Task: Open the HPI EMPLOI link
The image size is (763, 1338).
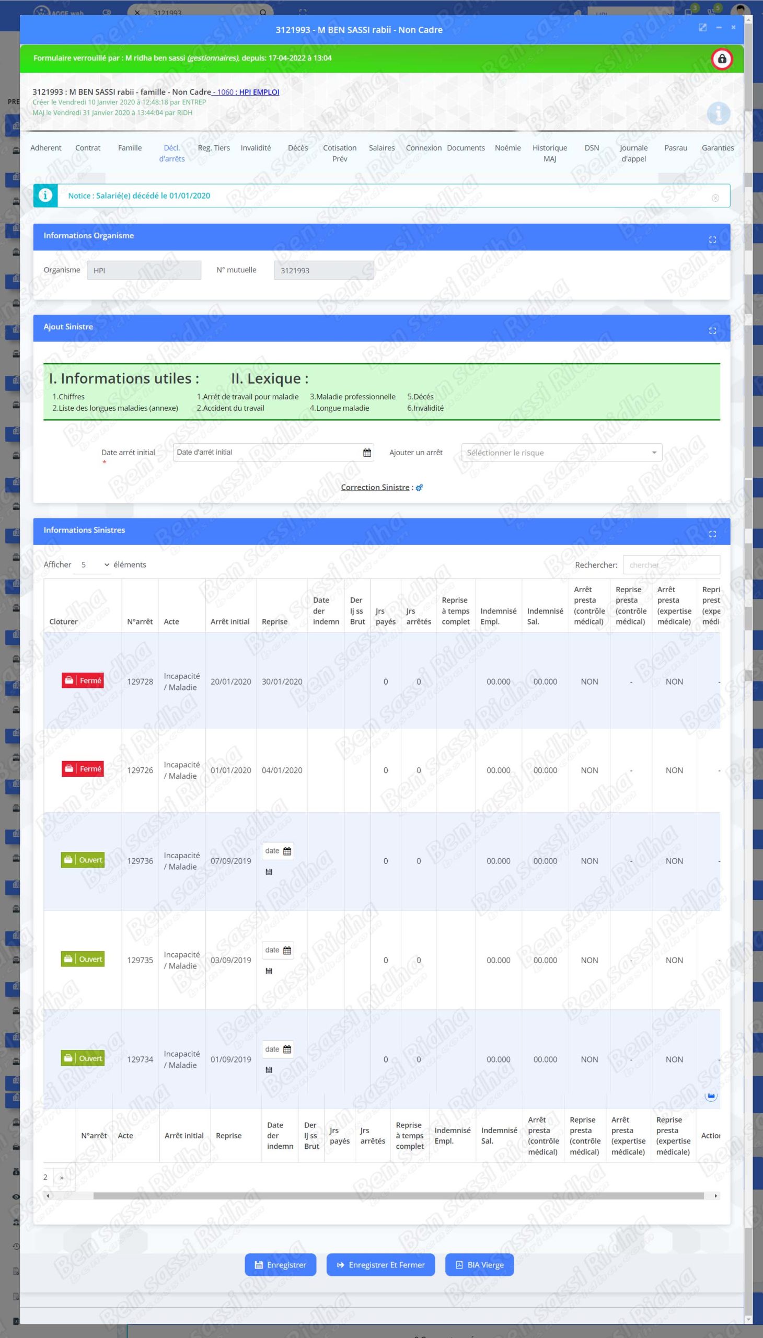Action: (259, 92)
